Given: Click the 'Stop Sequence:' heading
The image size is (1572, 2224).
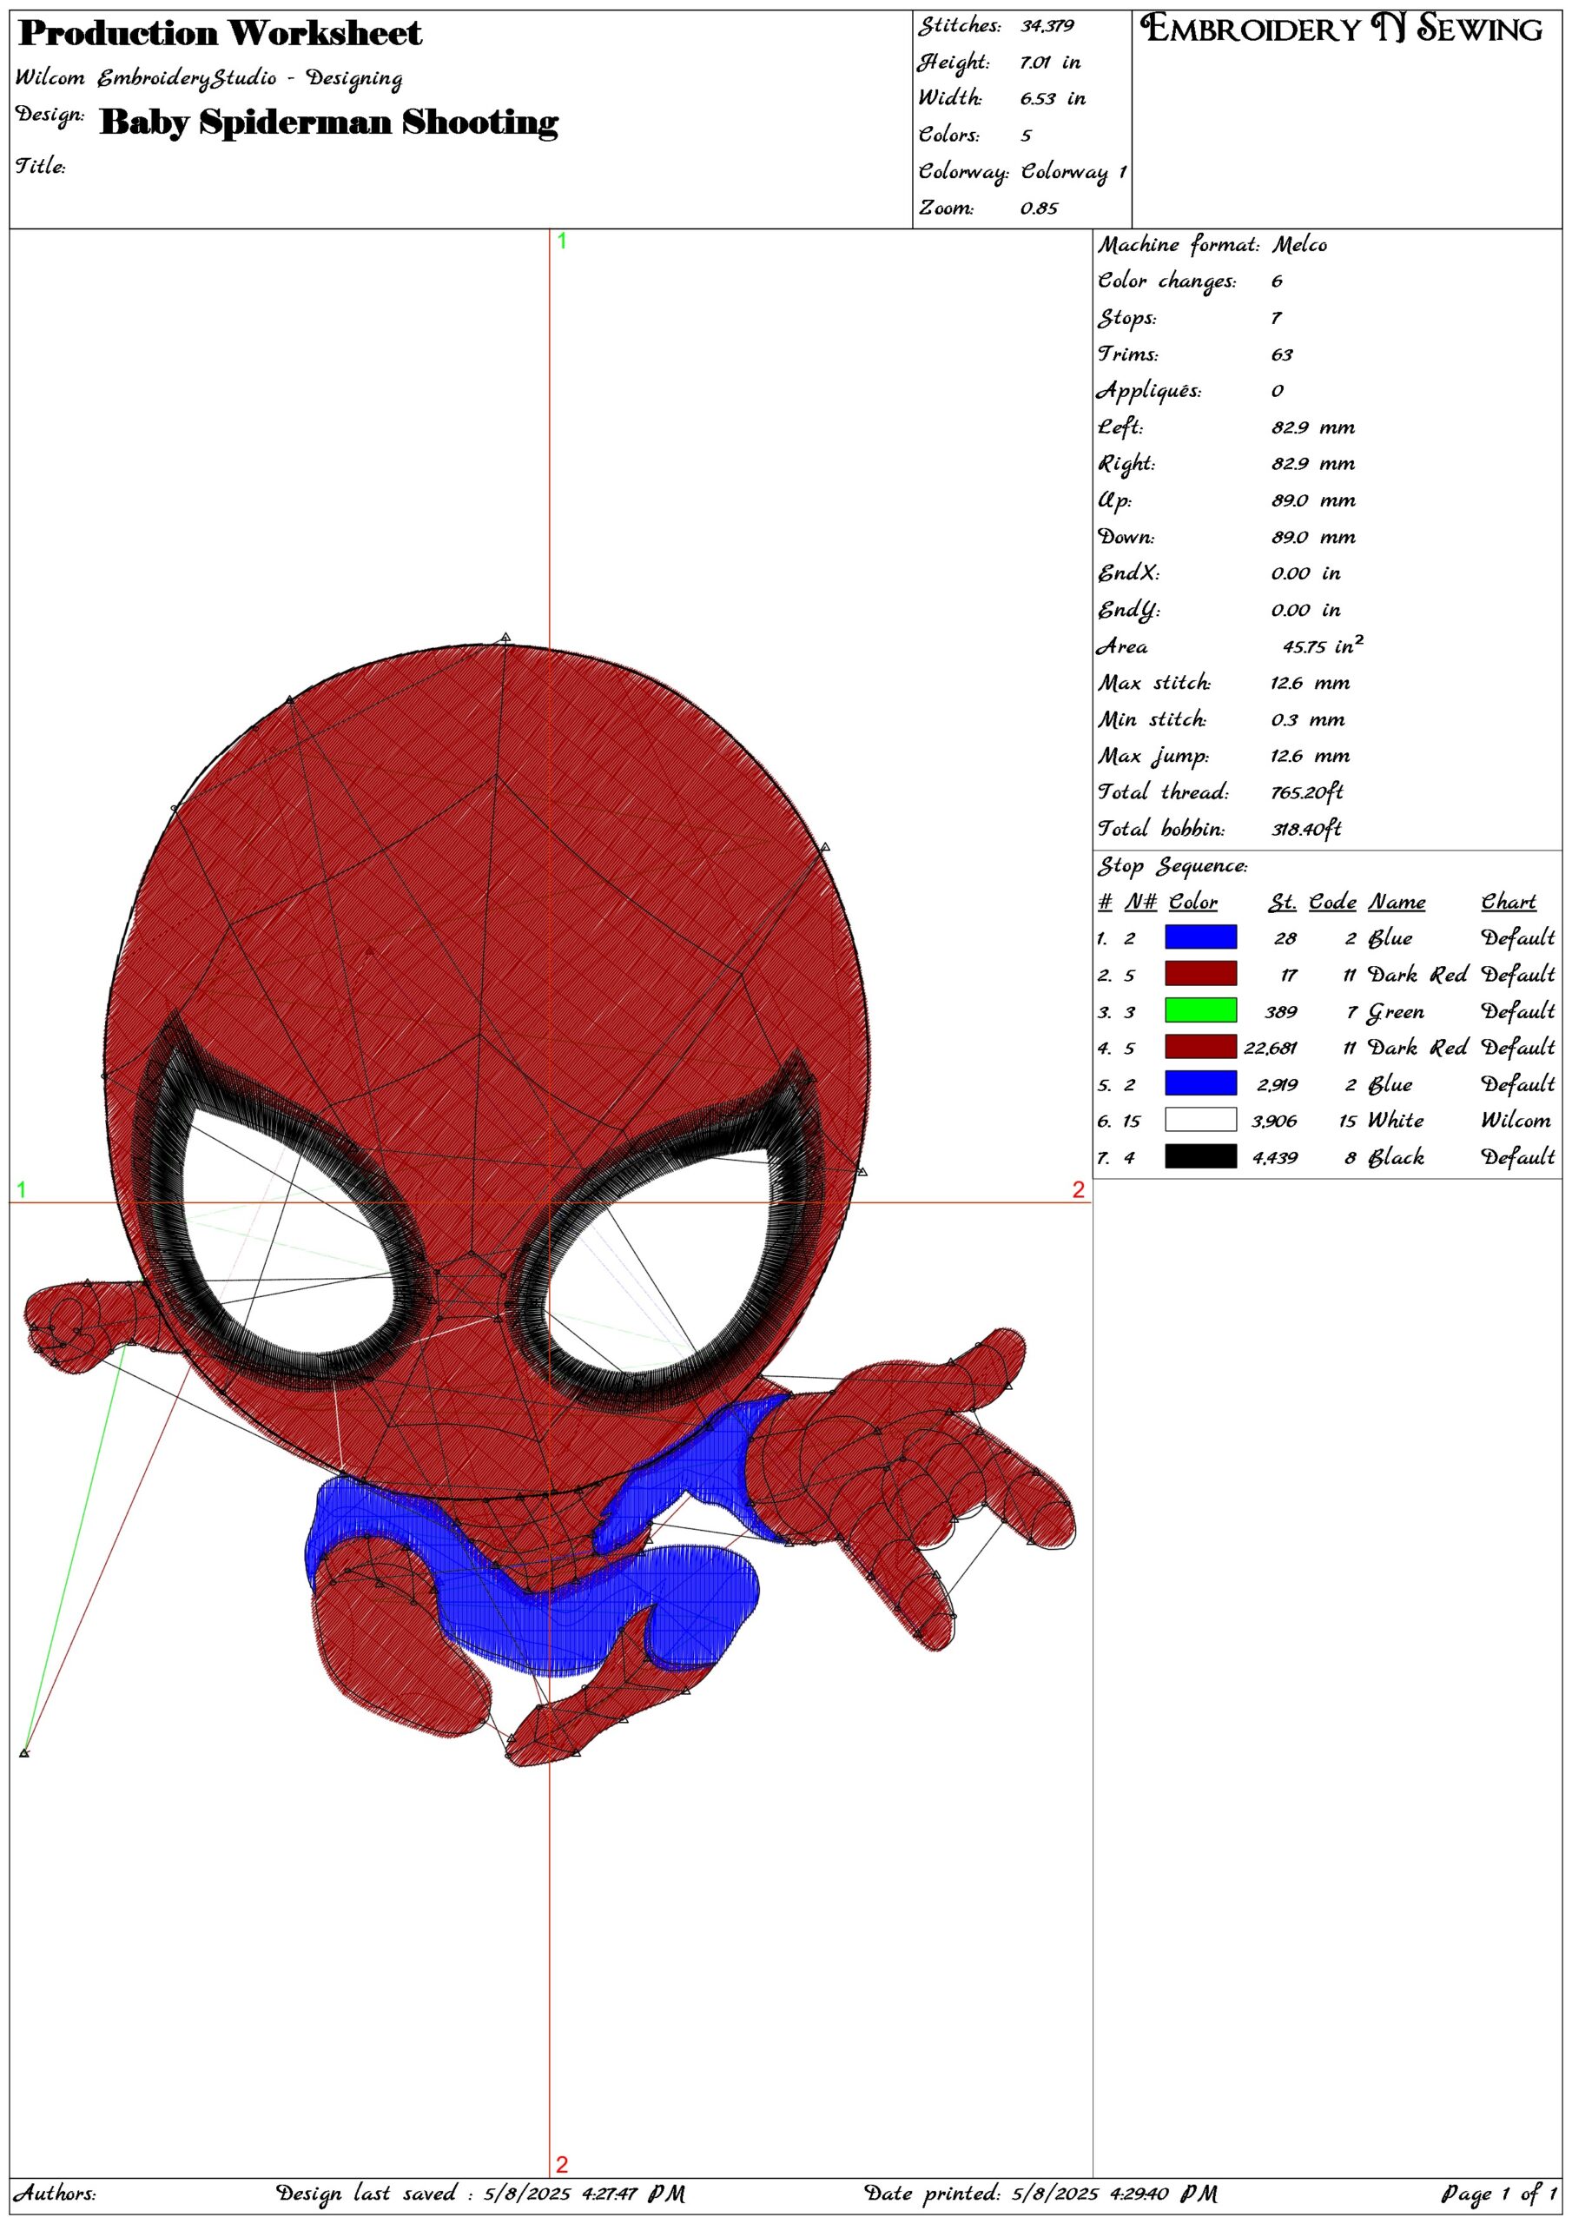Looking at the screenshot, I should point(1173,866).
